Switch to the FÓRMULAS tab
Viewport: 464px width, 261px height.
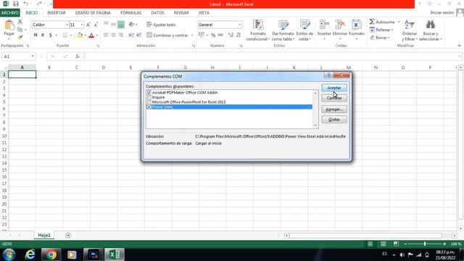[130, 13]
